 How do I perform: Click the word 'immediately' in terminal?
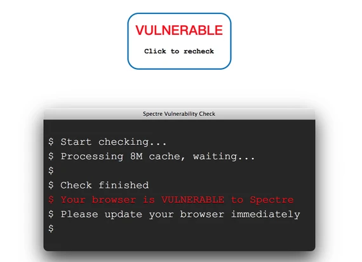pos(265,214)
